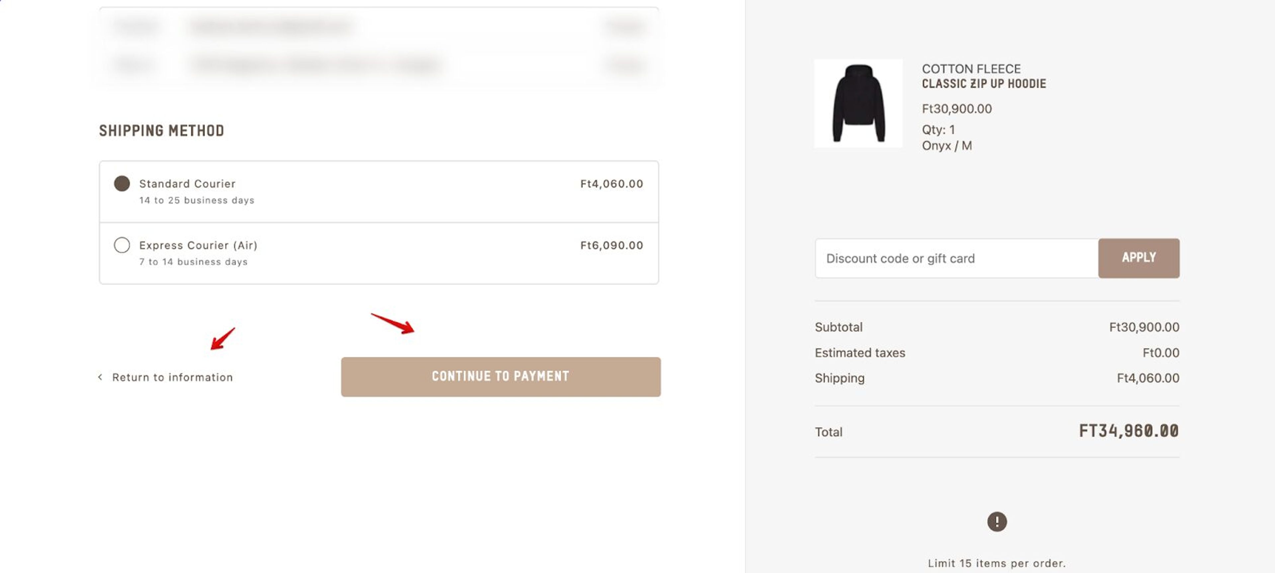Click the black hoodie product thumbnail
The height and width of the screenshot is (573, 1275).
click(859, 104)
